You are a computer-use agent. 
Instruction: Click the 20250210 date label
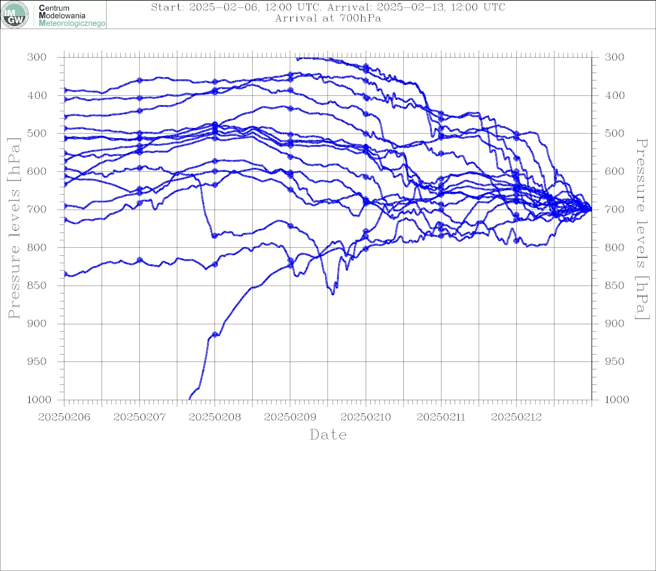click(366, 417)
